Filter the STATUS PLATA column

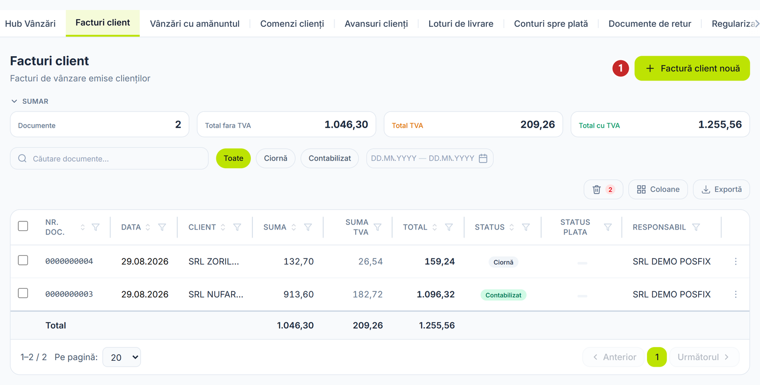tap(608, 227)
